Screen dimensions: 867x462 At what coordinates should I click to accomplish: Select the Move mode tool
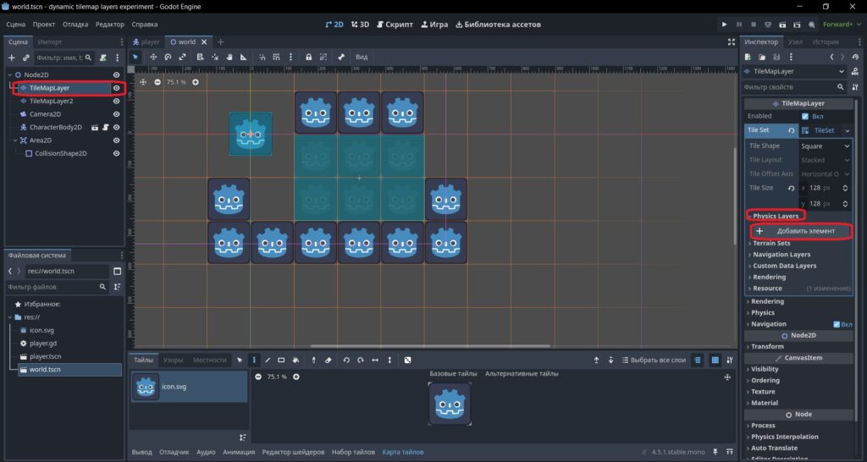tap(153, 57)
